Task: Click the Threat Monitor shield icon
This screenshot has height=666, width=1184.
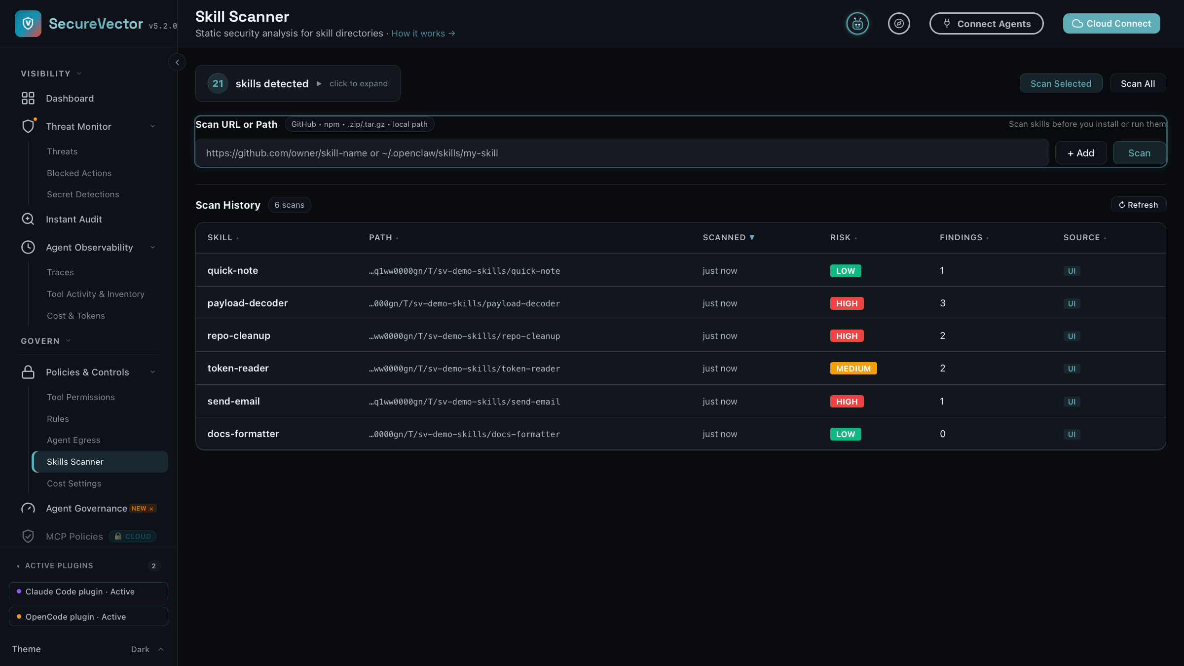Action: pos(29,126)
